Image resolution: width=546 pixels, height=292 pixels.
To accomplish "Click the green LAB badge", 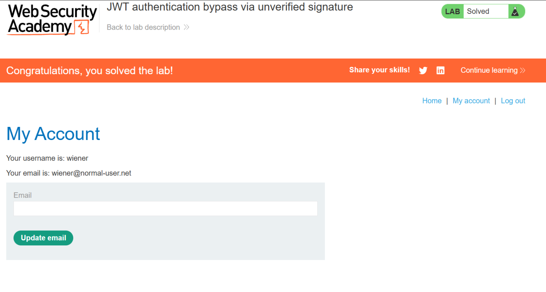I will click(452, 11).
